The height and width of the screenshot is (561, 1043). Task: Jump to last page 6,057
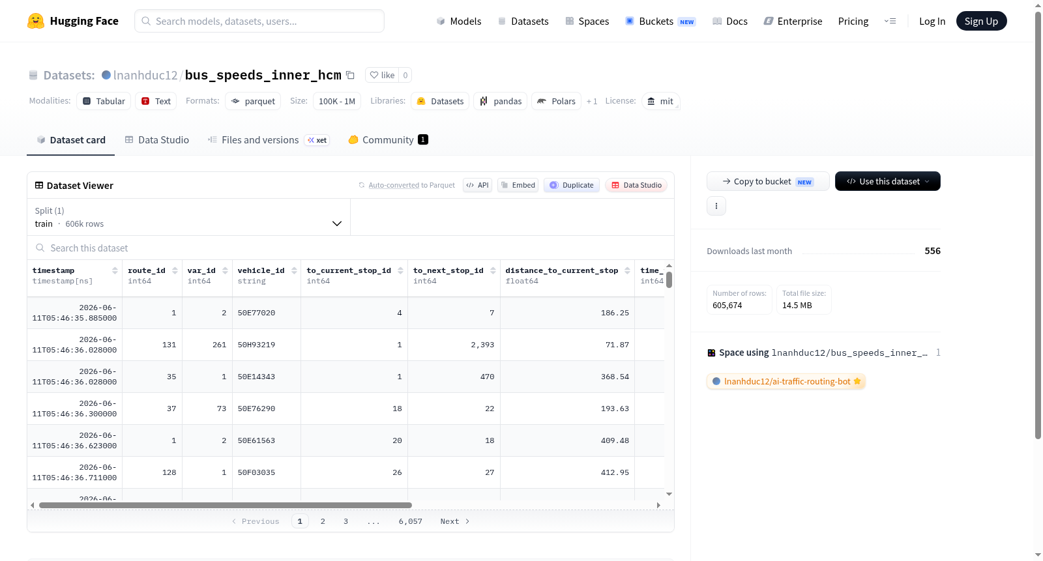pyautogui.click(x=411, y=521)
